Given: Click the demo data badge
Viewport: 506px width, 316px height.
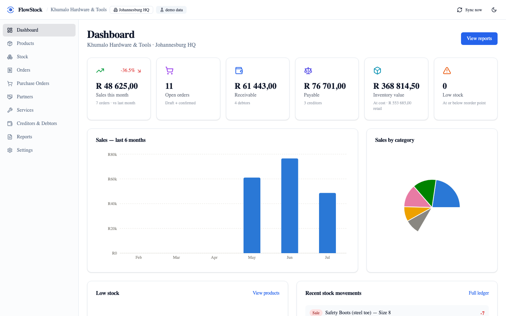Looking at the screenshot, I should coord(171,10).
